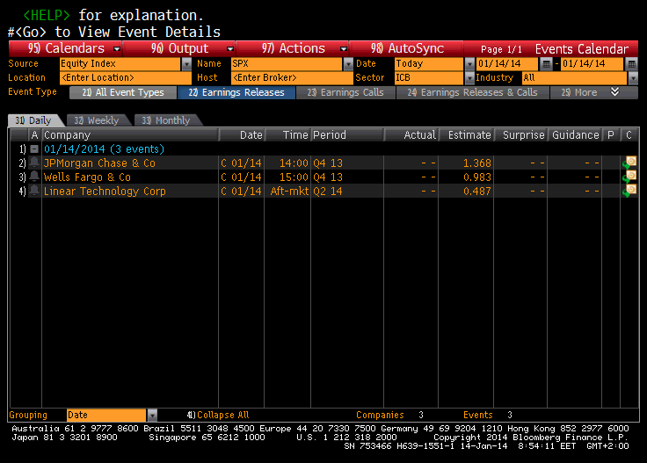Switch to the Weekly tab
Screen dimensions: 647x463
(x=97, y=120)
